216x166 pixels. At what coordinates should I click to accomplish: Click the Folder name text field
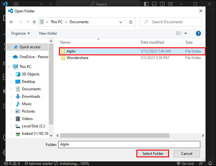point(129,144)
